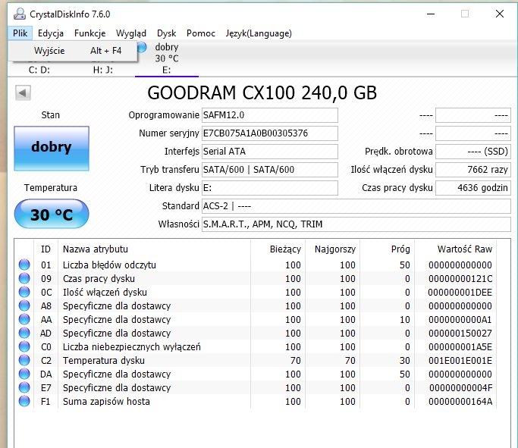The width and height of the screenshot is (518, 448).
Task: Open the Funkcje menu
Action: click(89, 33)
